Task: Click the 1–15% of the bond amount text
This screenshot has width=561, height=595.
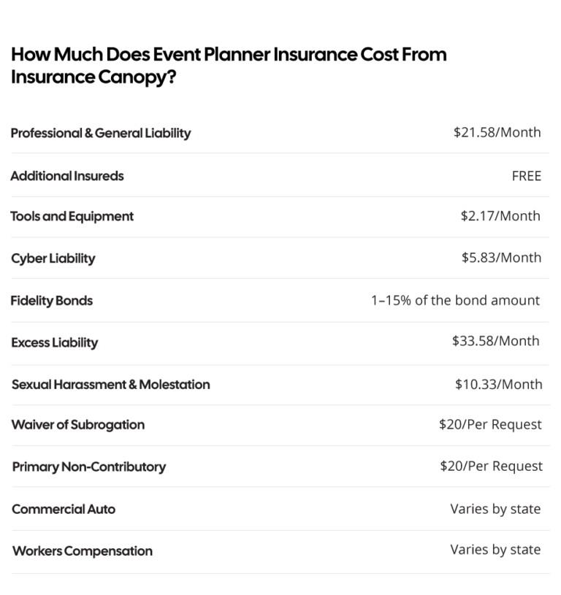Action: [x=455, y=300]
